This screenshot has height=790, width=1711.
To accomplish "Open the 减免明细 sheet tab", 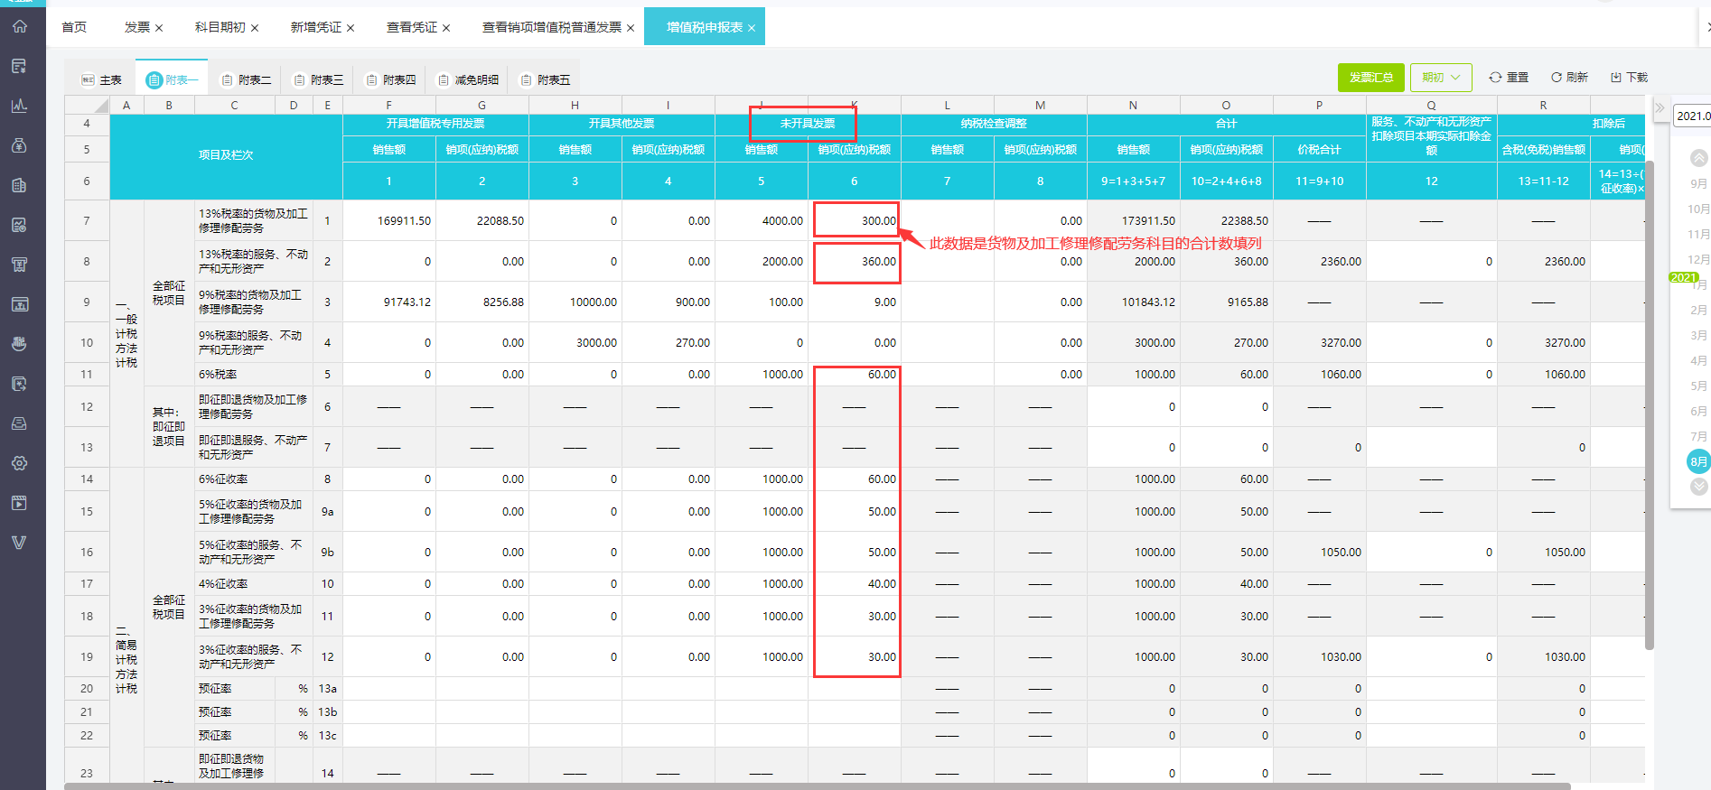I will click(468, 80).
